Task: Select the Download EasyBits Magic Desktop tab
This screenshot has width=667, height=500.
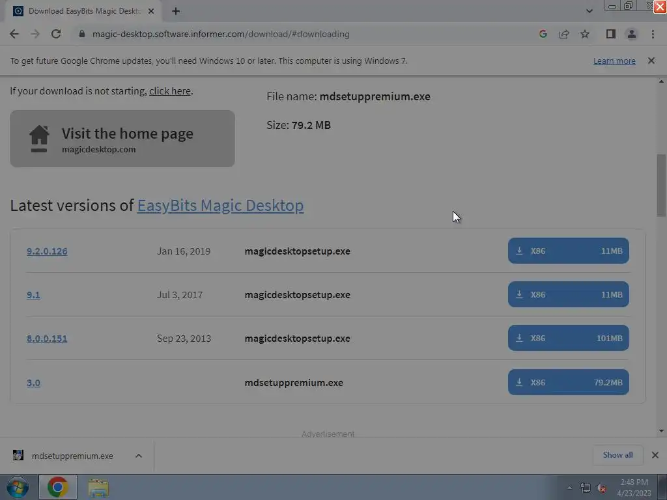Action: (83, 11)
